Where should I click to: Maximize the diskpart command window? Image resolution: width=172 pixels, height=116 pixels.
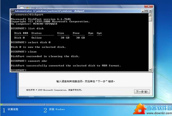[x=146, y=11]
